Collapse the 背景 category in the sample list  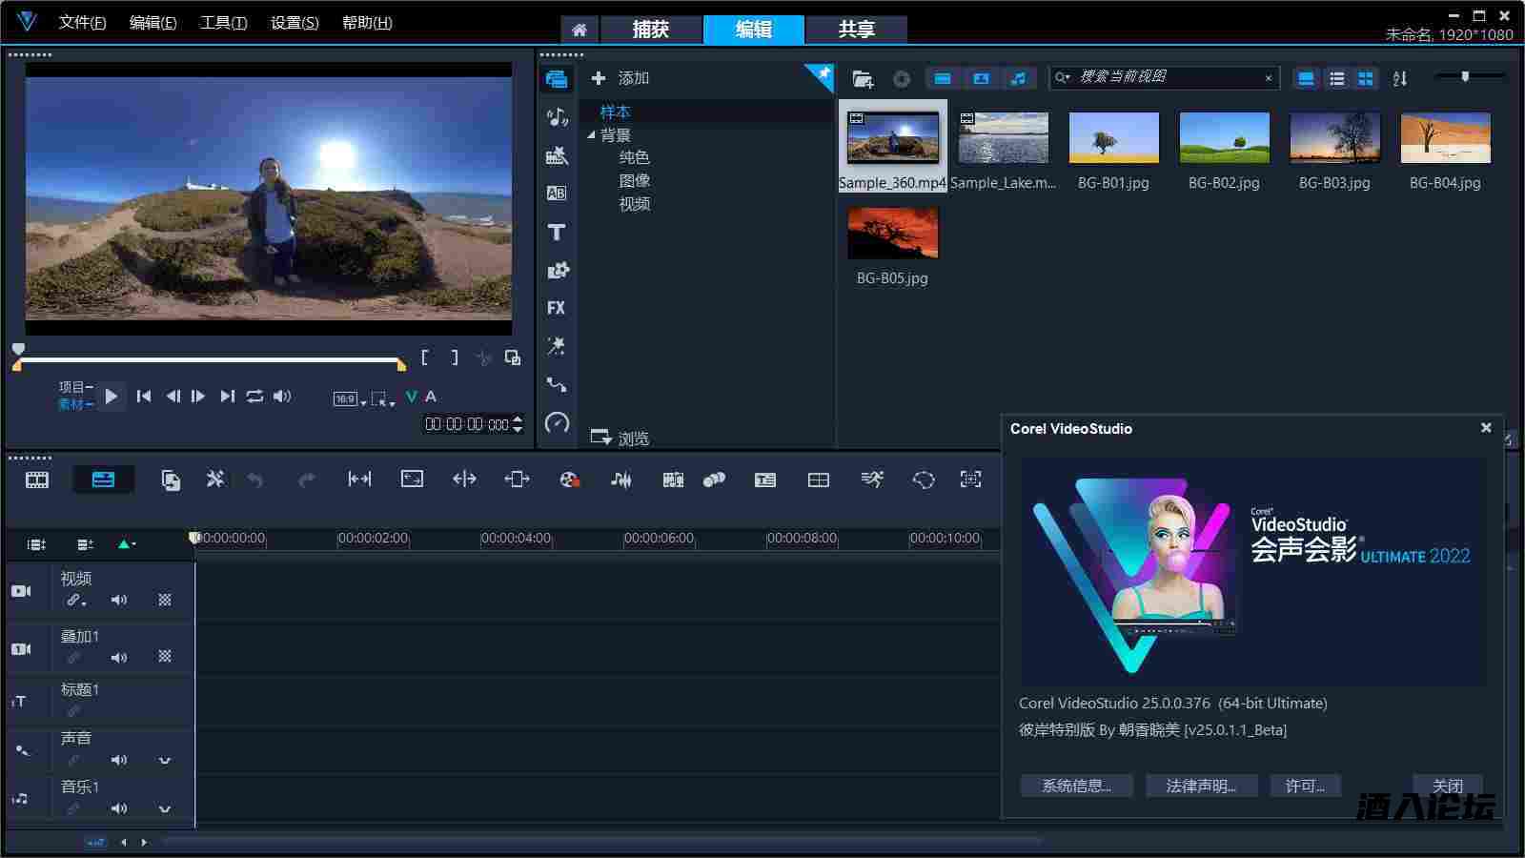click(593, 134)
